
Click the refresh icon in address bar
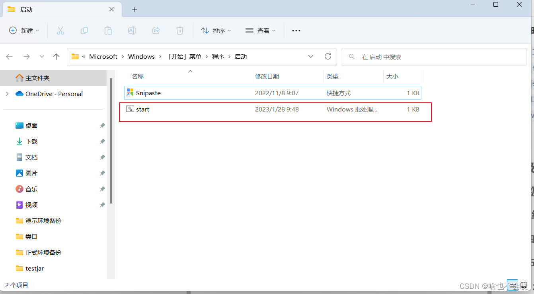tap(328, 56)
